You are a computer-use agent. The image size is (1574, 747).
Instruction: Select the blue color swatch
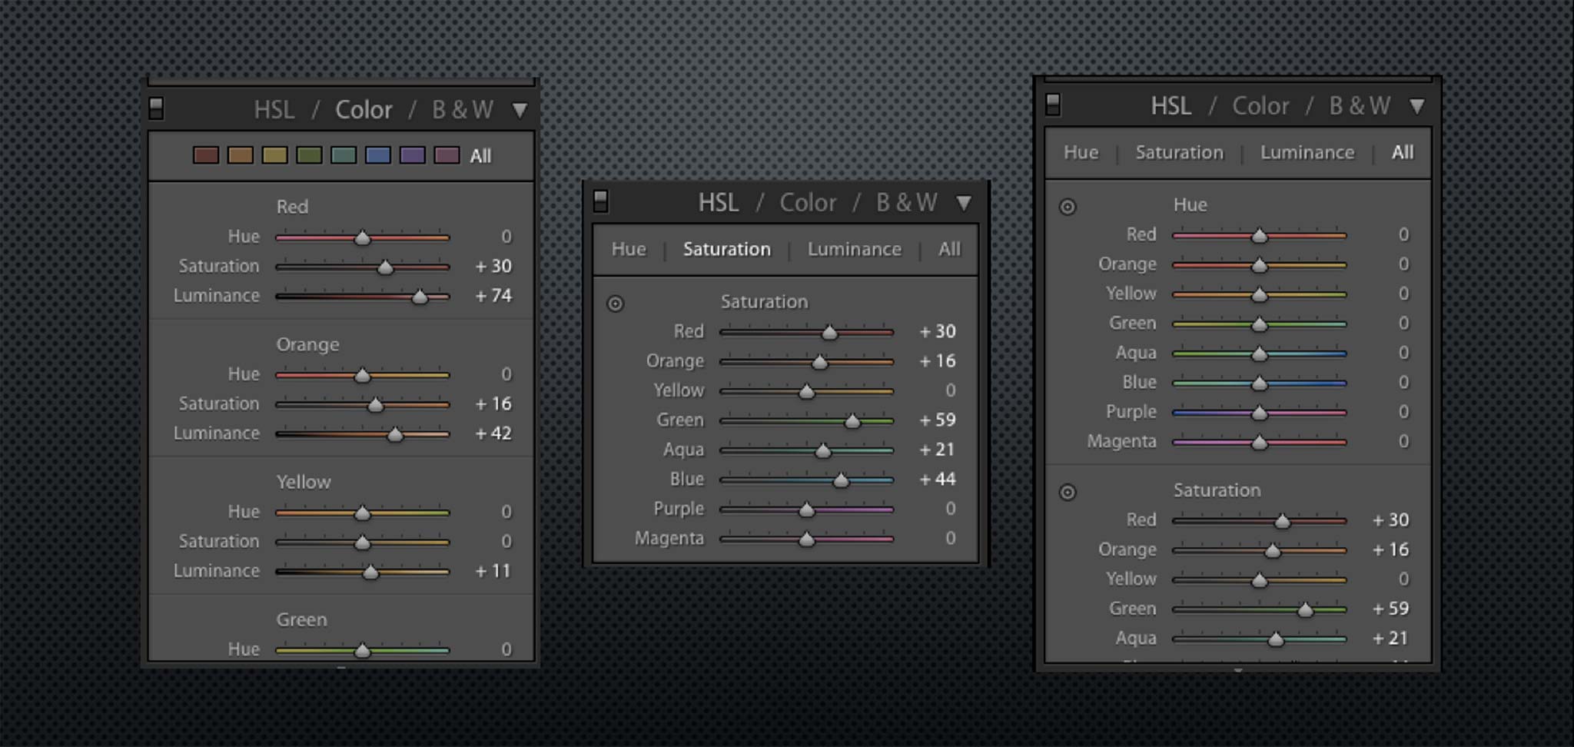point(378,155)
